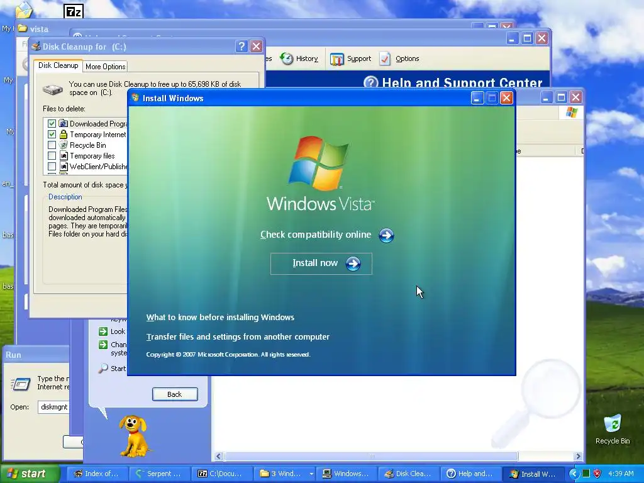The height and width of the screenshot is (483, 644).
Task: Select the Disk Cleanup tab
Action: pyautogui.click(x=58, y=65)
